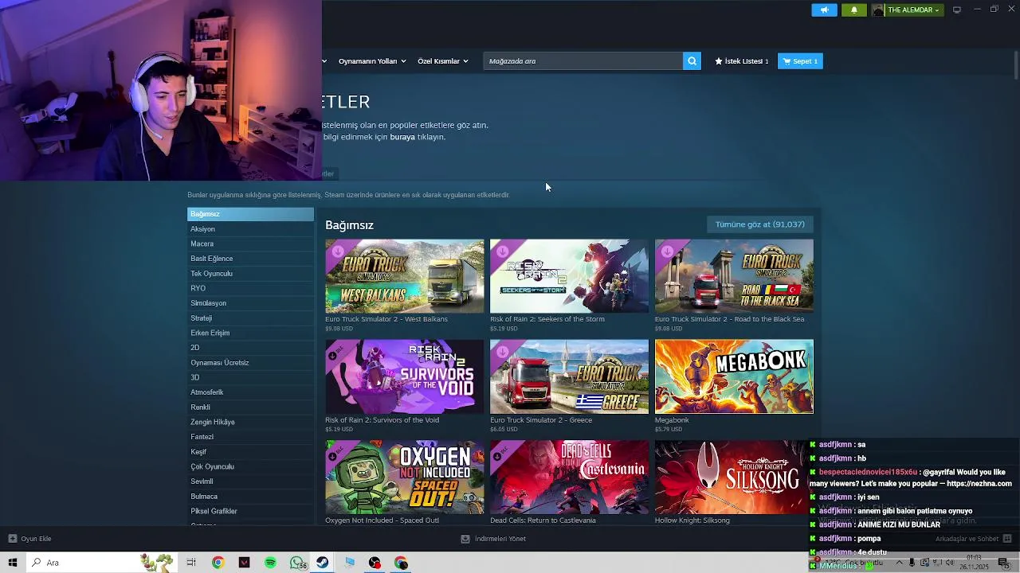Choose the Erken Erişim tag
The height and width of the screenshot is (573, 1020).
click(x=250, y=333)
